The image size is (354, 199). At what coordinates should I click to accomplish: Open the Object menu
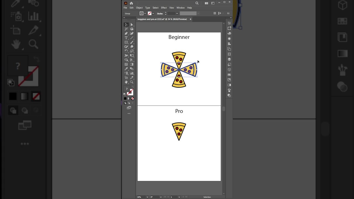click(x=139, y=8)
